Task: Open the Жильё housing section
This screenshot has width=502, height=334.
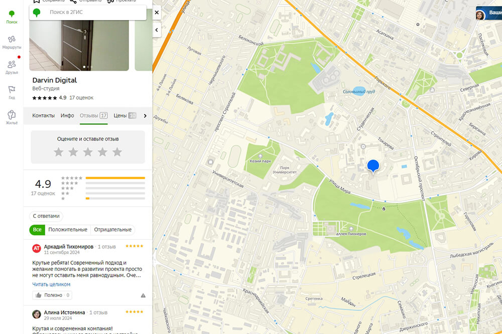Action: pos(12,118)
